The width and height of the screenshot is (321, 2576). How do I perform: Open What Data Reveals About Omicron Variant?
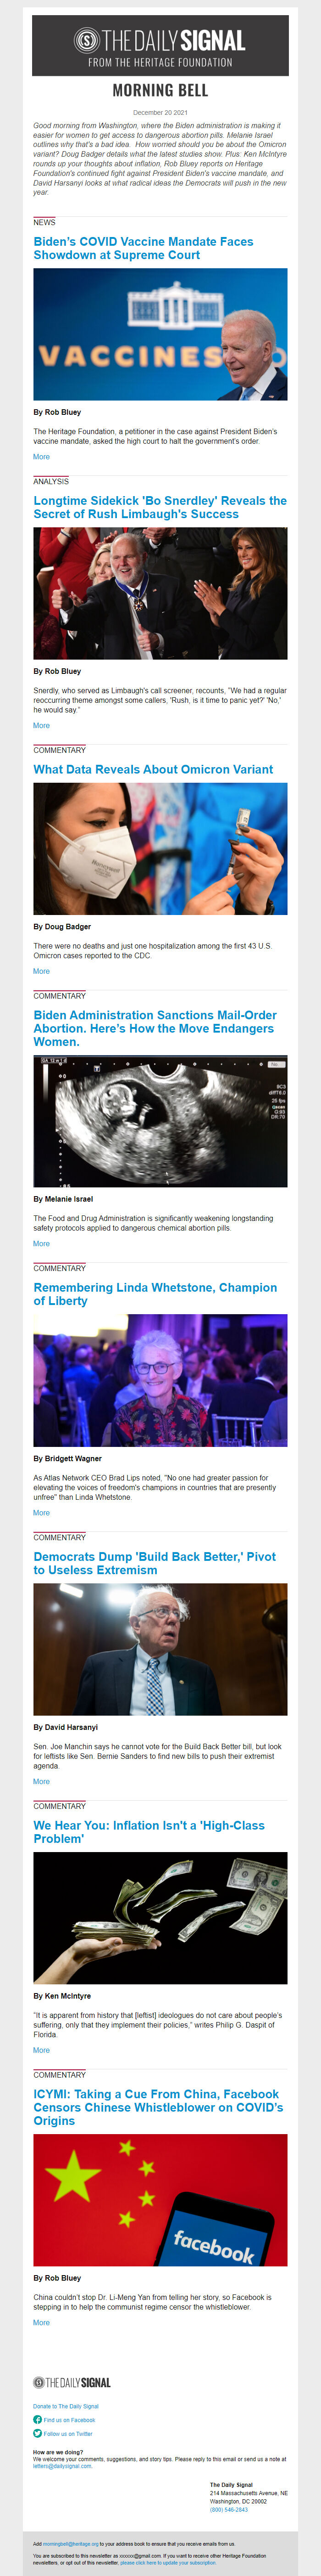coord(153,769)
